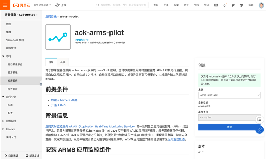
Task: Open the 应用监控概述 link
Action: (176, 139)
